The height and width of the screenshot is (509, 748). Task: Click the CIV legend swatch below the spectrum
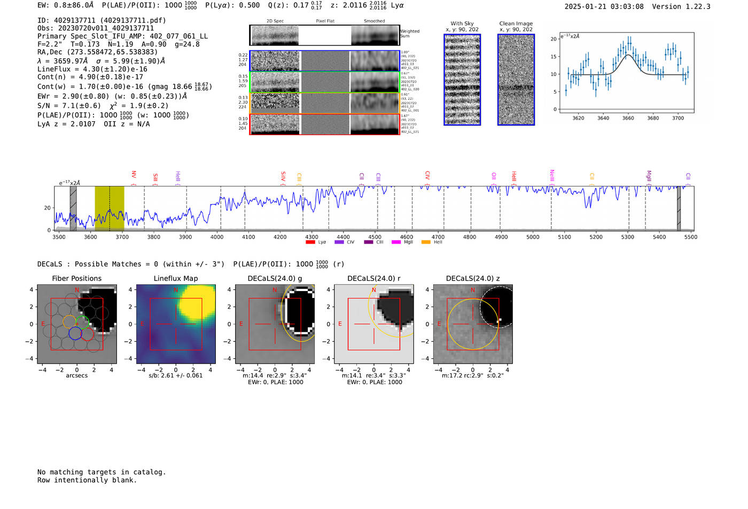pos(339,242)
